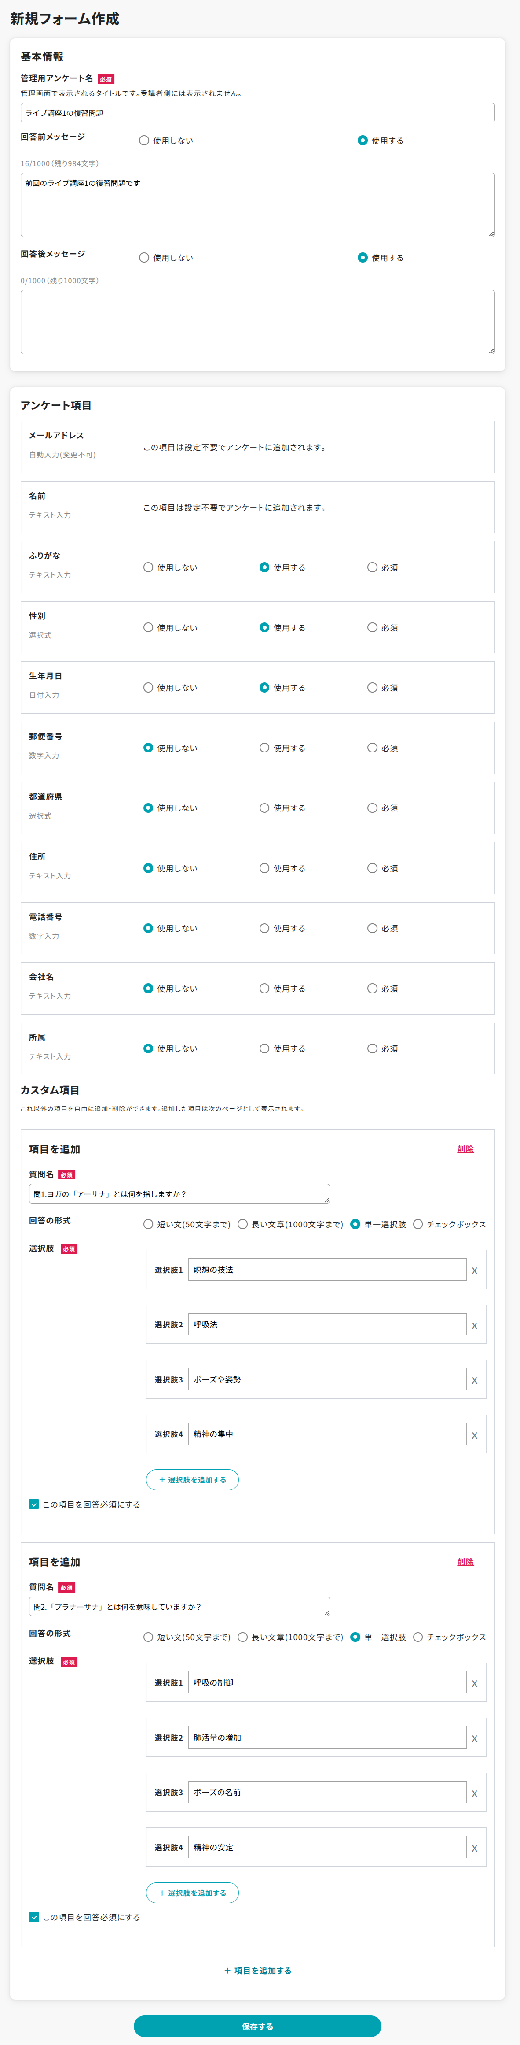Screen dimensions: 520x2045
Task: Select 使用する for 郵便番号
Action: [x=265, y=748]
